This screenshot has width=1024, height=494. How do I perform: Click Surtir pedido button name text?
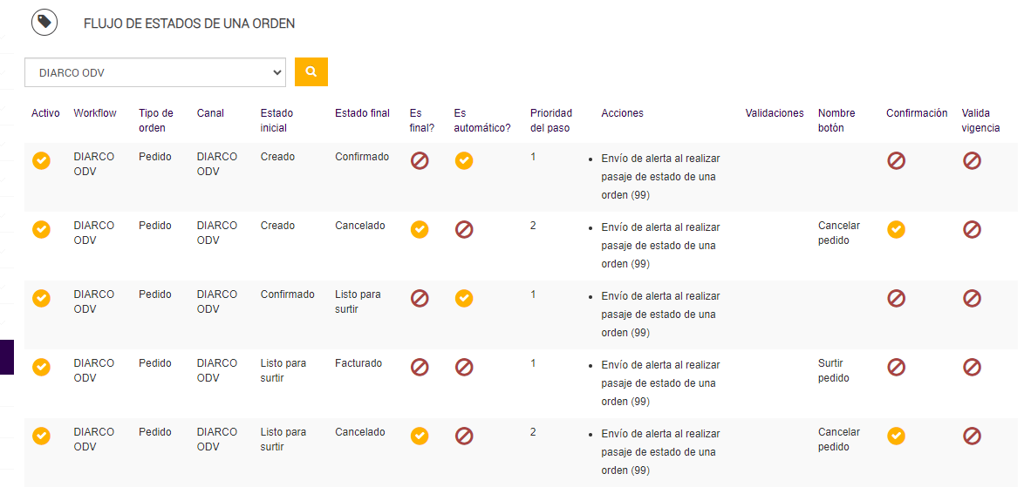point(833,370)
